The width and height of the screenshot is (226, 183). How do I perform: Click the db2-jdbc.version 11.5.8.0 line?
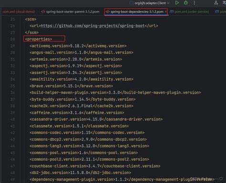pos(80,172)
